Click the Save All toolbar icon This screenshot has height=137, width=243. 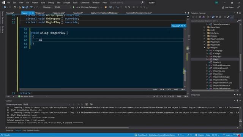click(27, 7)
